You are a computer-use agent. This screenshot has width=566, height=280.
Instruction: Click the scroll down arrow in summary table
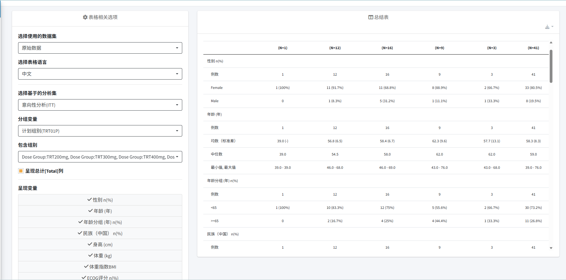click(x=551, y=248)
